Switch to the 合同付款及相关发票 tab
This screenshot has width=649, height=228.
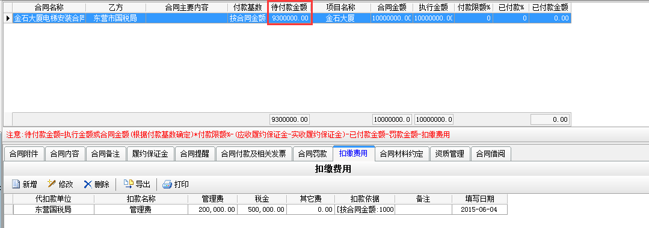pos(254,154)
